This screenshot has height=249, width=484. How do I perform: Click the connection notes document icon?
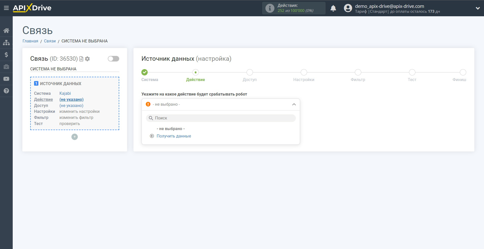coord(81,59)
